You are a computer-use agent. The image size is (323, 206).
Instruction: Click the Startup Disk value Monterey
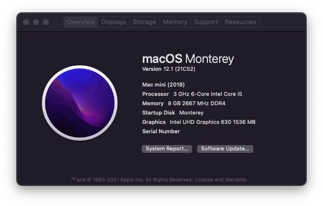[x=191, y=113]
